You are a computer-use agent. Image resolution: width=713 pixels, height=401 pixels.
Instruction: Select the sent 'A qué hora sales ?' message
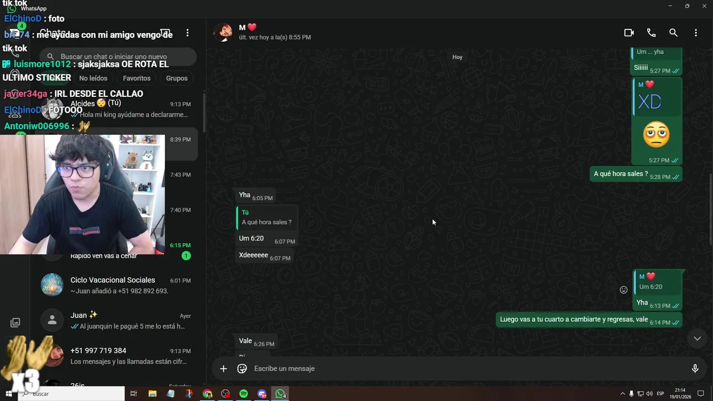[x=636, y=174]
